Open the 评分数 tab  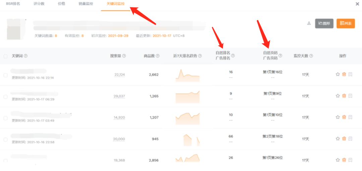(39, 4)
